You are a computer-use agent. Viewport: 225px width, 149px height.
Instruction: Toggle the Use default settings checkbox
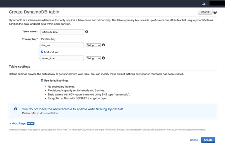click(42, 80)
